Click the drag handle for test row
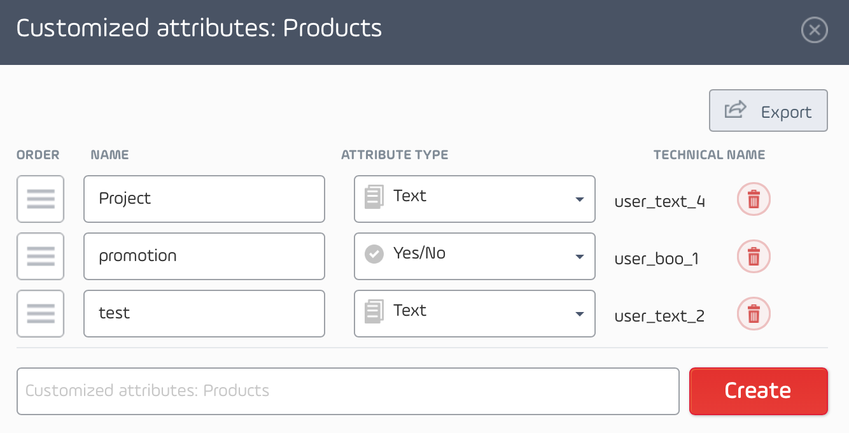 [x=41, y=314]
